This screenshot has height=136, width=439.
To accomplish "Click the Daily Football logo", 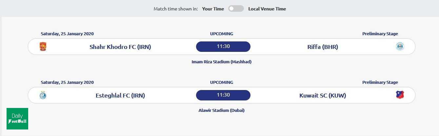I will tap(17, 119).
